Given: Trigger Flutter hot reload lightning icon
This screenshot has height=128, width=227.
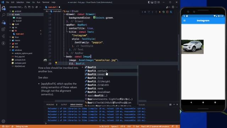Looking at the screenshot, I should click(x=160, y=12).
